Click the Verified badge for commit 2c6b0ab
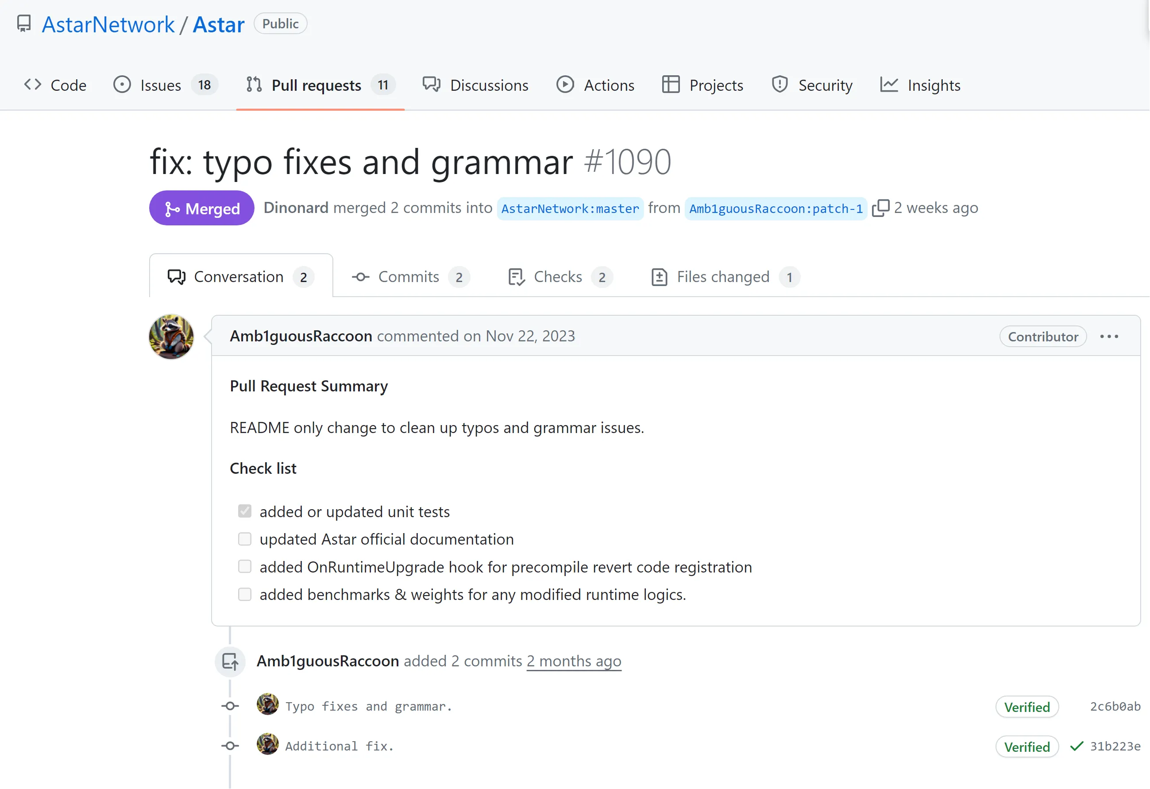1150x789 pixels. [x=1027, y=707]
